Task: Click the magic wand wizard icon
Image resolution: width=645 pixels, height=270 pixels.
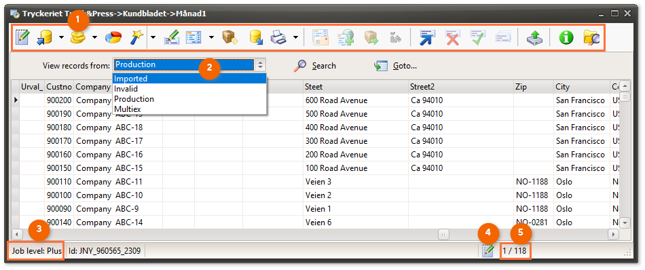Action: click(136, 38)
